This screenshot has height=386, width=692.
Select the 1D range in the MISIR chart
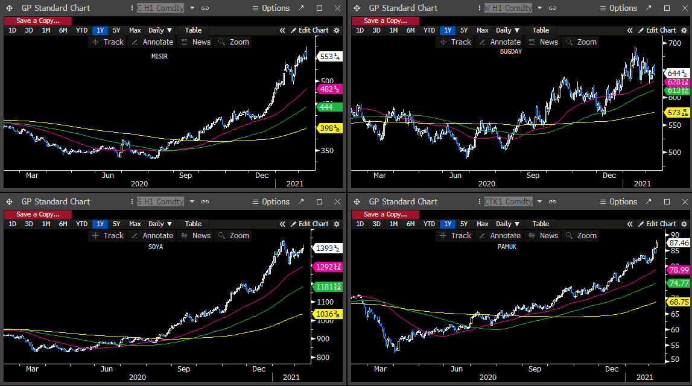point(12,30)
